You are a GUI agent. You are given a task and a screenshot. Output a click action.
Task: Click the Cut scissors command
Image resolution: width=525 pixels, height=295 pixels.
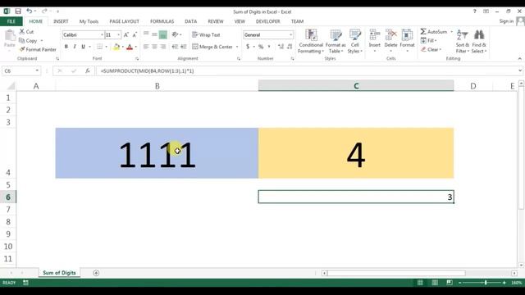coord(26,31)
